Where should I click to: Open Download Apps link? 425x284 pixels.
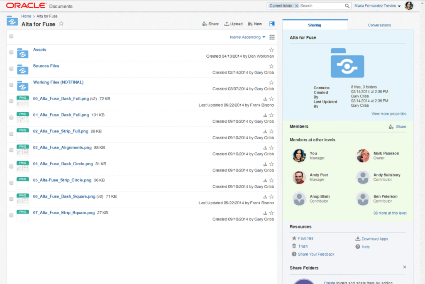(371, 239)
